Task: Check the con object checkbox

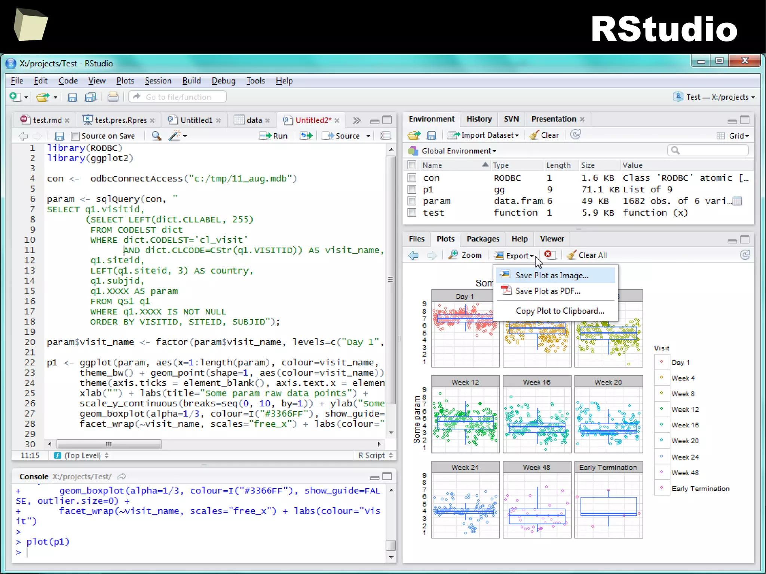Action: 412,178
